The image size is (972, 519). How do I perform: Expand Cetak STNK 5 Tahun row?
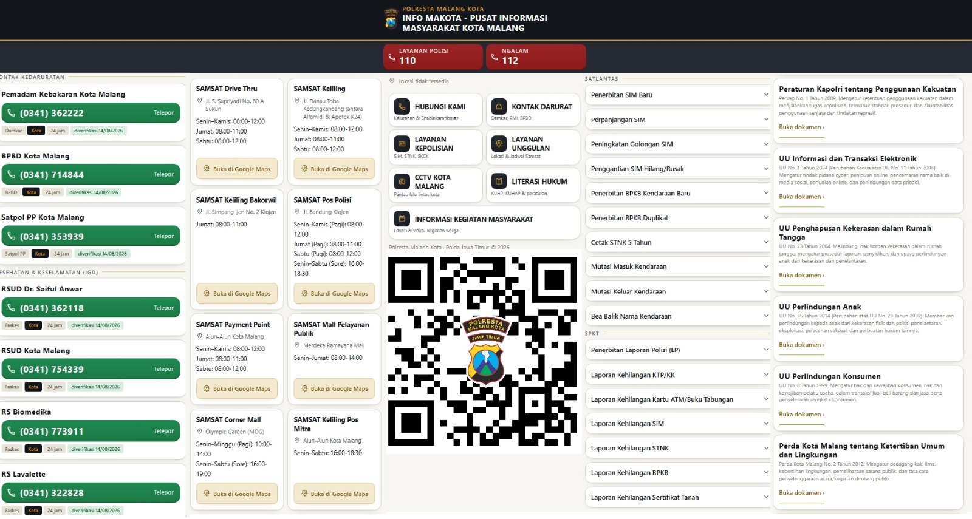pos(678,242)
